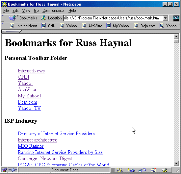
Task: Collapse the Location toolbar using its left handle
Action: [3, 18]
